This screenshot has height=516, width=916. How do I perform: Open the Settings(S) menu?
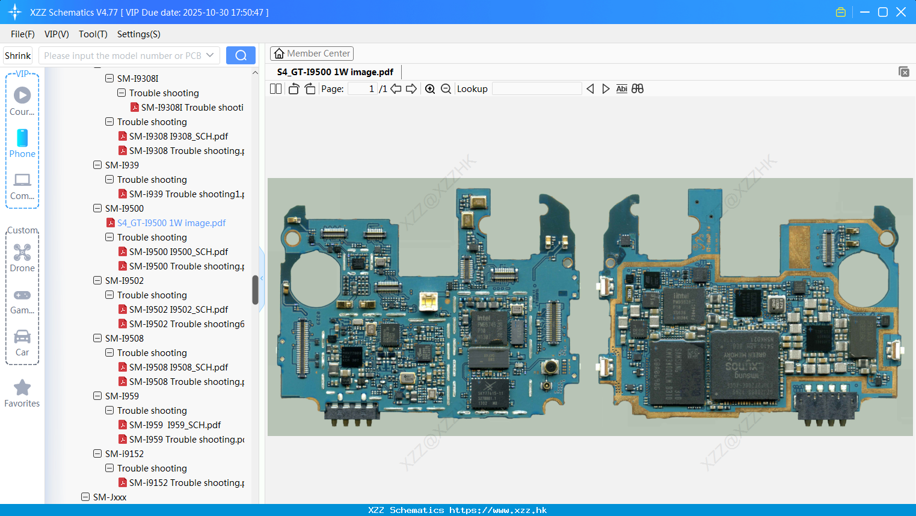point(139,34)
